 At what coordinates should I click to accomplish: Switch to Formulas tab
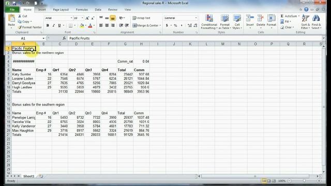point(82,9)
